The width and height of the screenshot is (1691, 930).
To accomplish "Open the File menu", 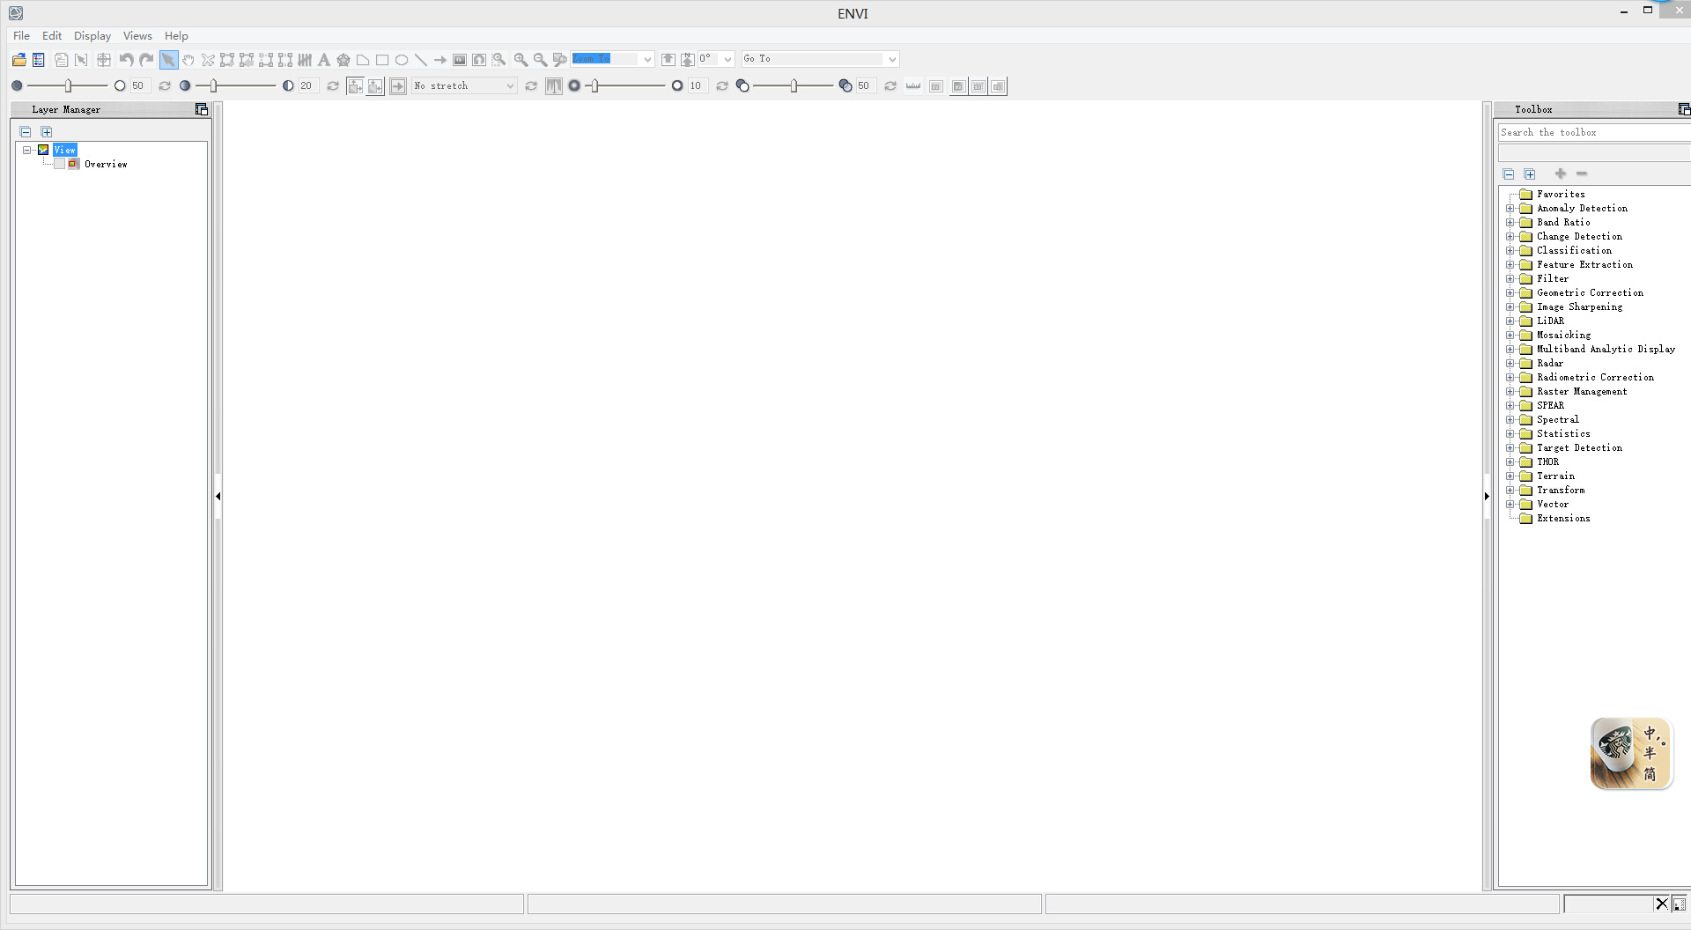I will pos(21,36).
